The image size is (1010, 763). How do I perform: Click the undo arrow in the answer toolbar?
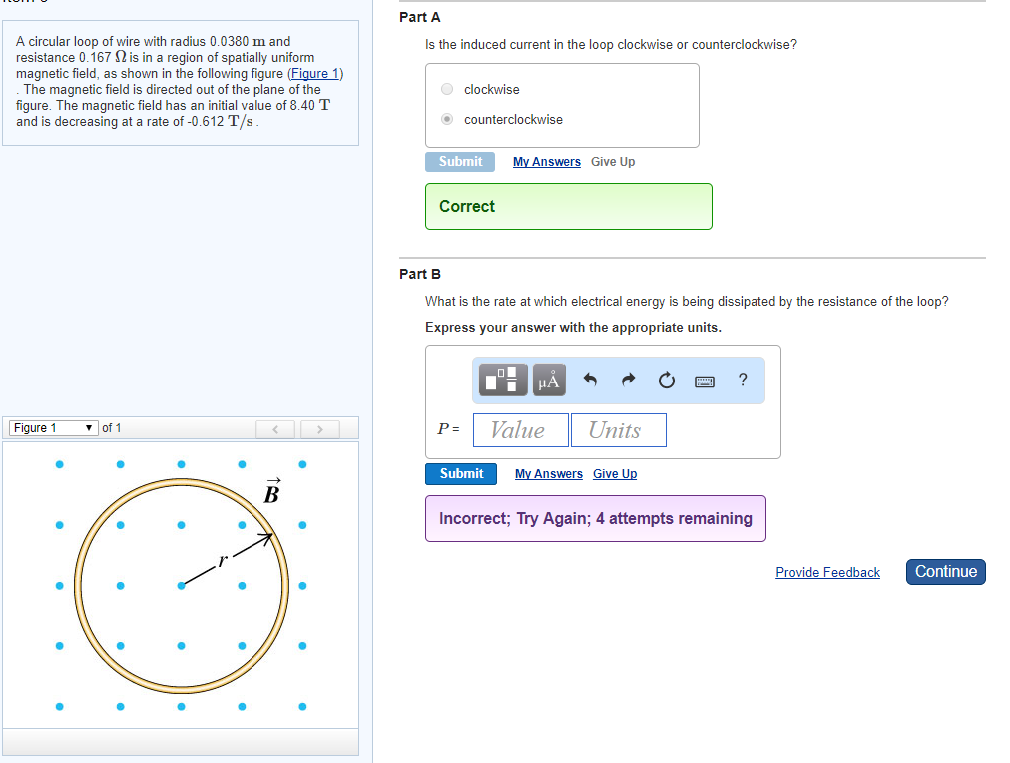tap(589, 380)
